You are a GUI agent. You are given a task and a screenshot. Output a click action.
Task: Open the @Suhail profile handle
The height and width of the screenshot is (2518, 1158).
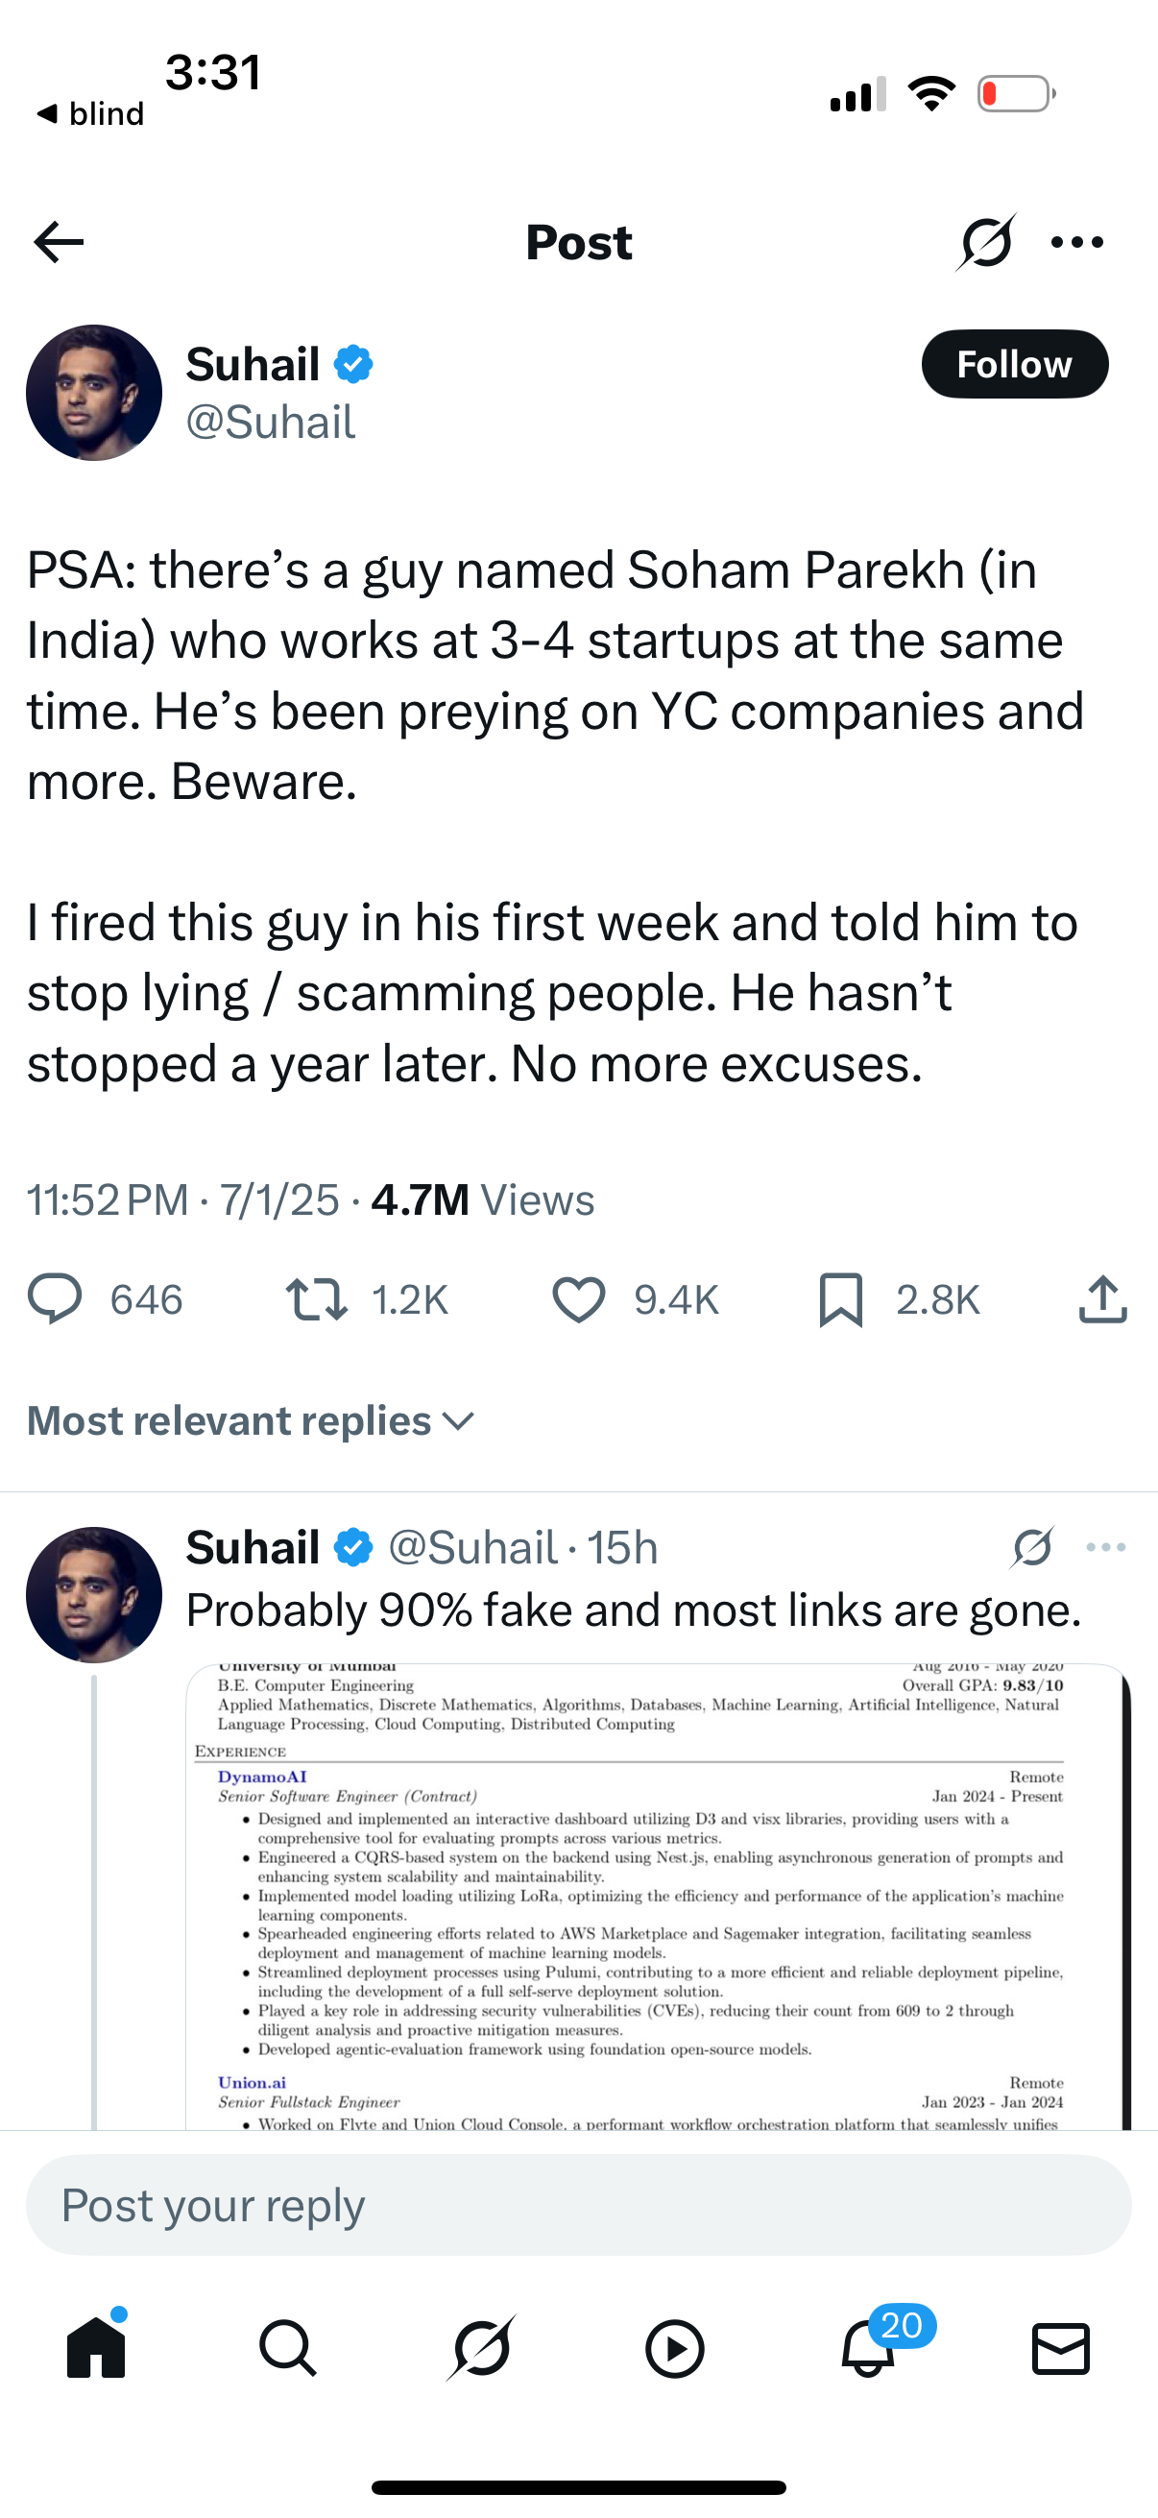tap(270, 423)
